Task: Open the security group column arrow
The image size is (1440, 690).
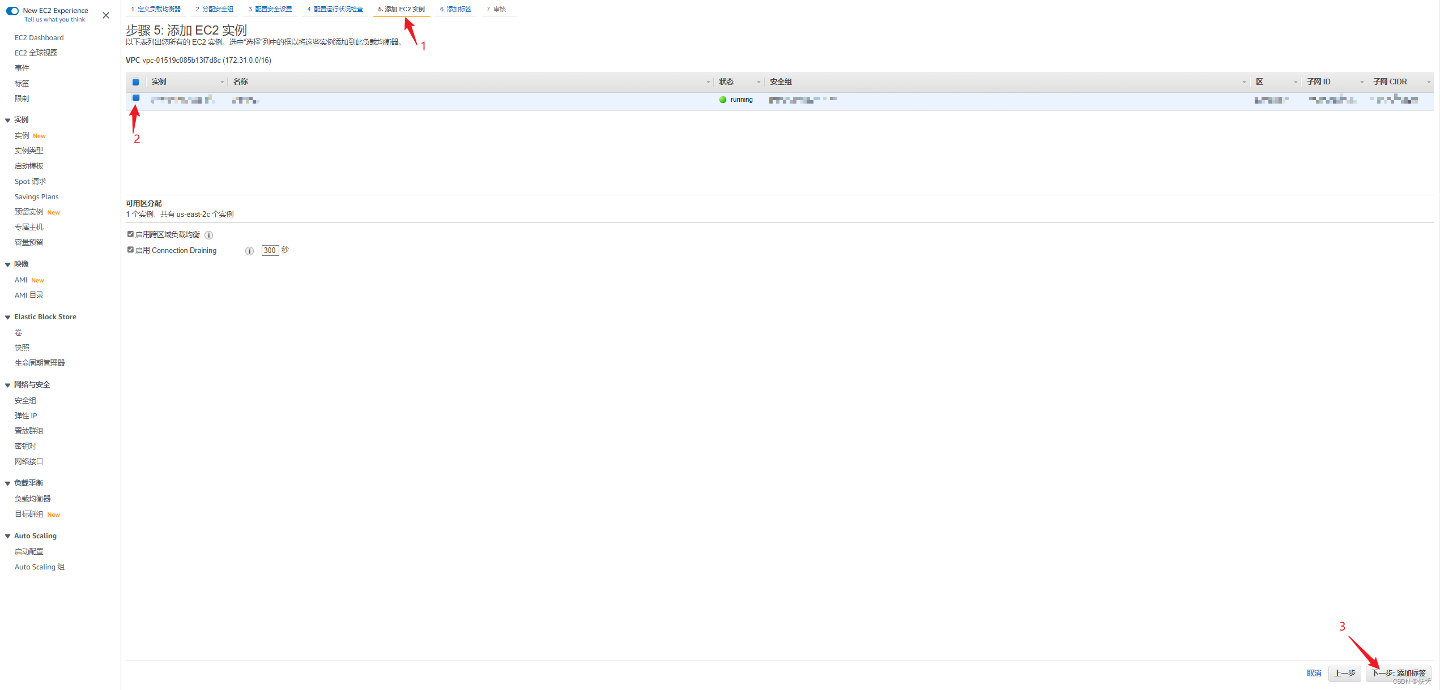Action: click(x=1244, y=83)
